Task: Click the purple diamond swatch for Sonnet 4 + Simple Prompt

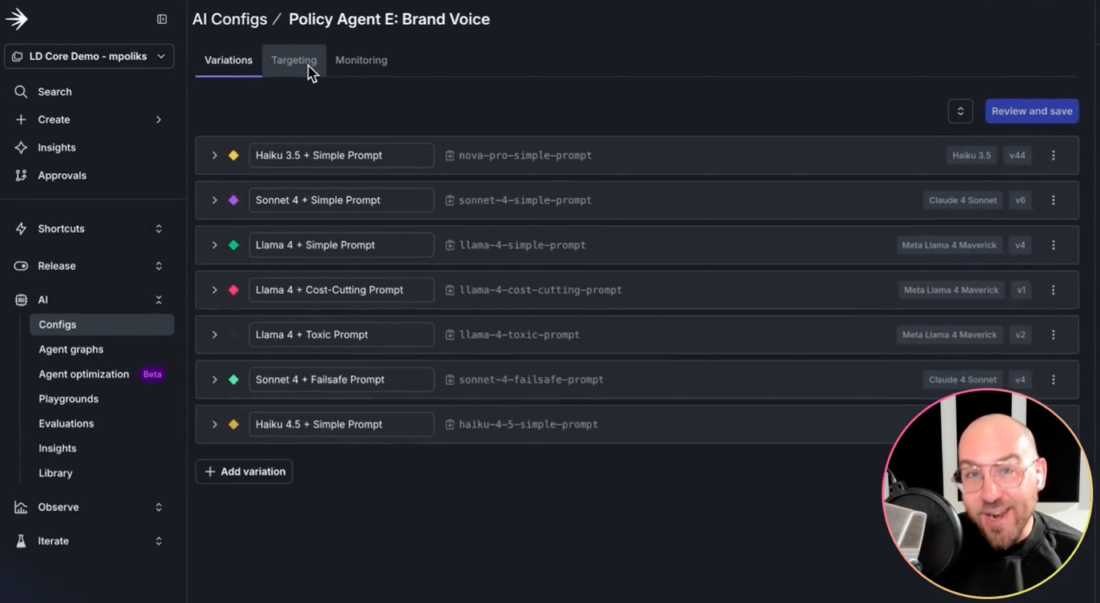Action: 233,200
